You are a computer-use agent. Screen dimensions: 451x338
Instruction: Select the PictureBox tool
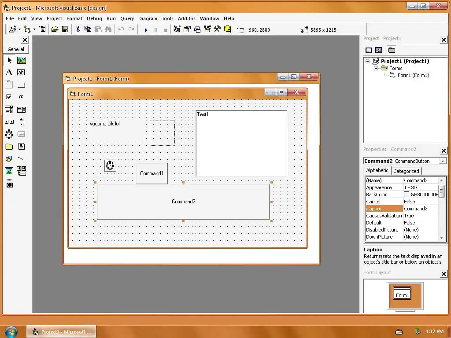(x=21, y=60)
